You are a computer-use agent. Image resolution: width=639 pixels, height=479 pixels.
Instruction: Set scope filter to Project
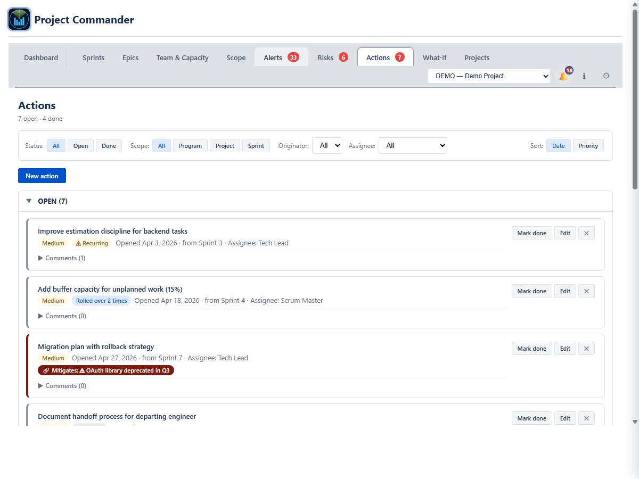[x=225, y=146]
